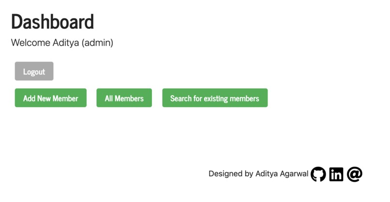Go to LinkedIn via the 'in' logo

coord(336,174)
